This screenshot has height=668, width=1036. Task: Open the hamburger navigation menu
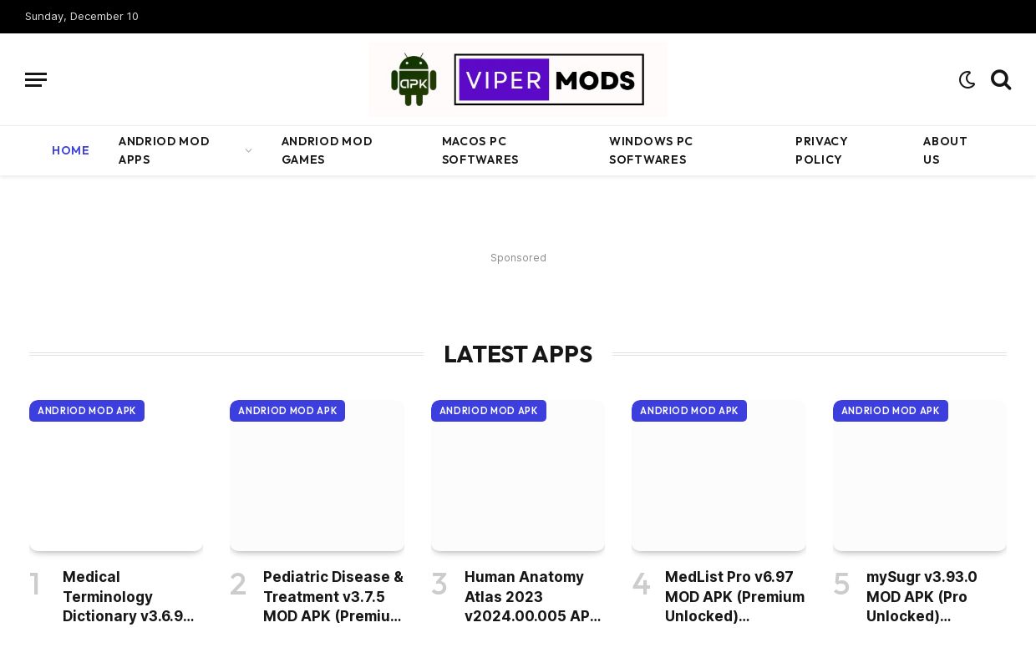point(36,79)
